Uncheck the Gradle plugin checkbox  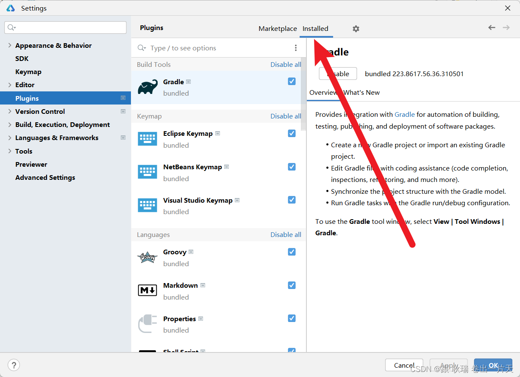click(292, 81)
